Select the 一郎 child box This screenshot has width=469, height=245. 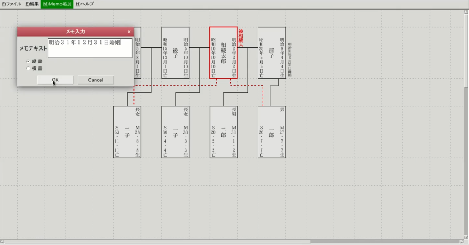coord(271,132)
